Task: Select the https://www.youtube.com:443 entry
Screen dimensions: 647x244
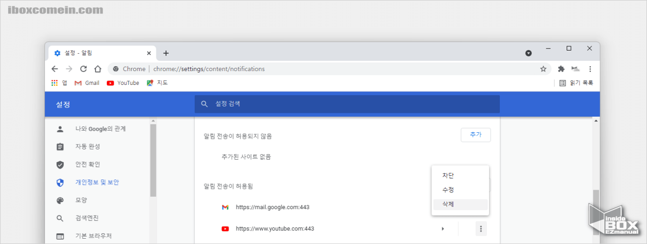Action: (x=275, y=228)
